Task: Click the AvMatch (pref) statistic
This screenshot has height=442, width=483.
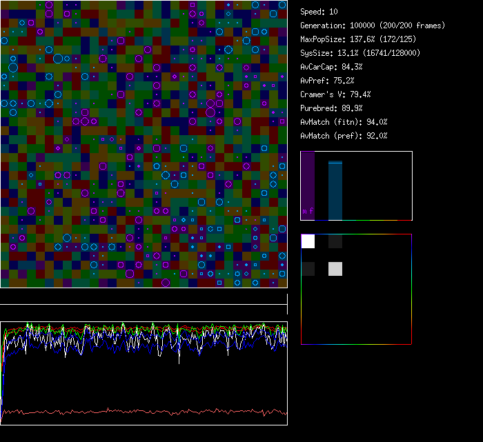Action: pyautogui.click(x=344, y=136)
